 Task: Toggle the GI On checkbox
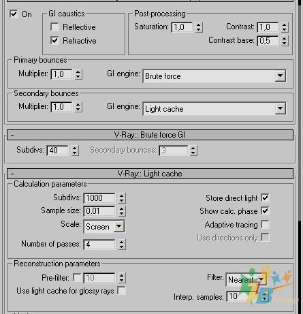coord(14,14)
